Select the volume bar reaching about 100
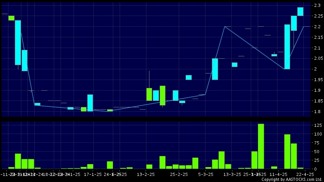324x182 pixels. tap(287, 152)
